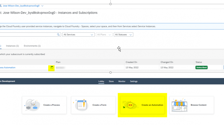
Task: Switch to the Environments (1) tab
Action: pyautogui.click(x=32, y=46)
